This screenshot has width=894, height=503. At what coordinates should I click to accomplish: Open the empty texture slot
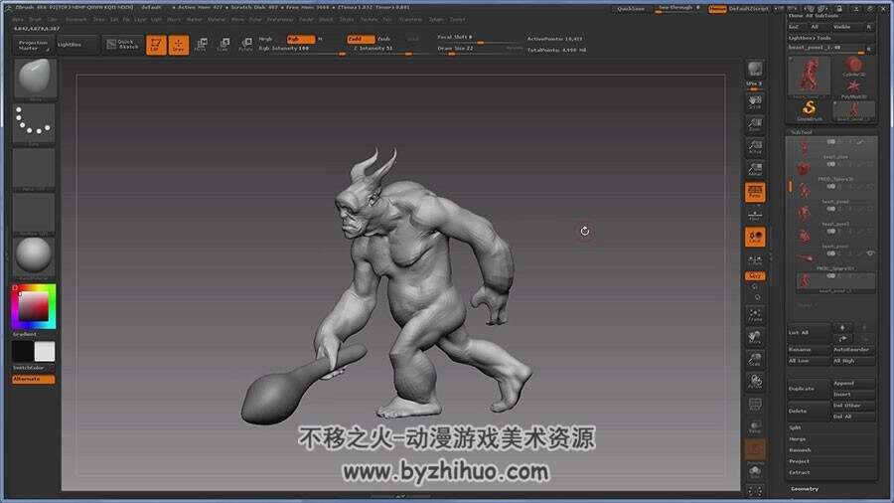pyautogui.click(x=34, y=214)
